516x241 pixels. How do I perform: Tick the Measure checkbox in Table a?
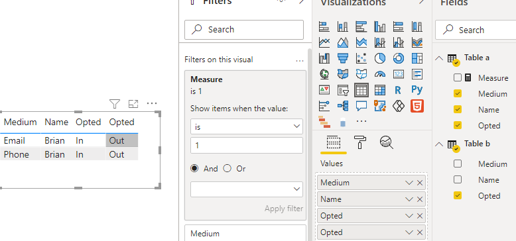(458, 78)
